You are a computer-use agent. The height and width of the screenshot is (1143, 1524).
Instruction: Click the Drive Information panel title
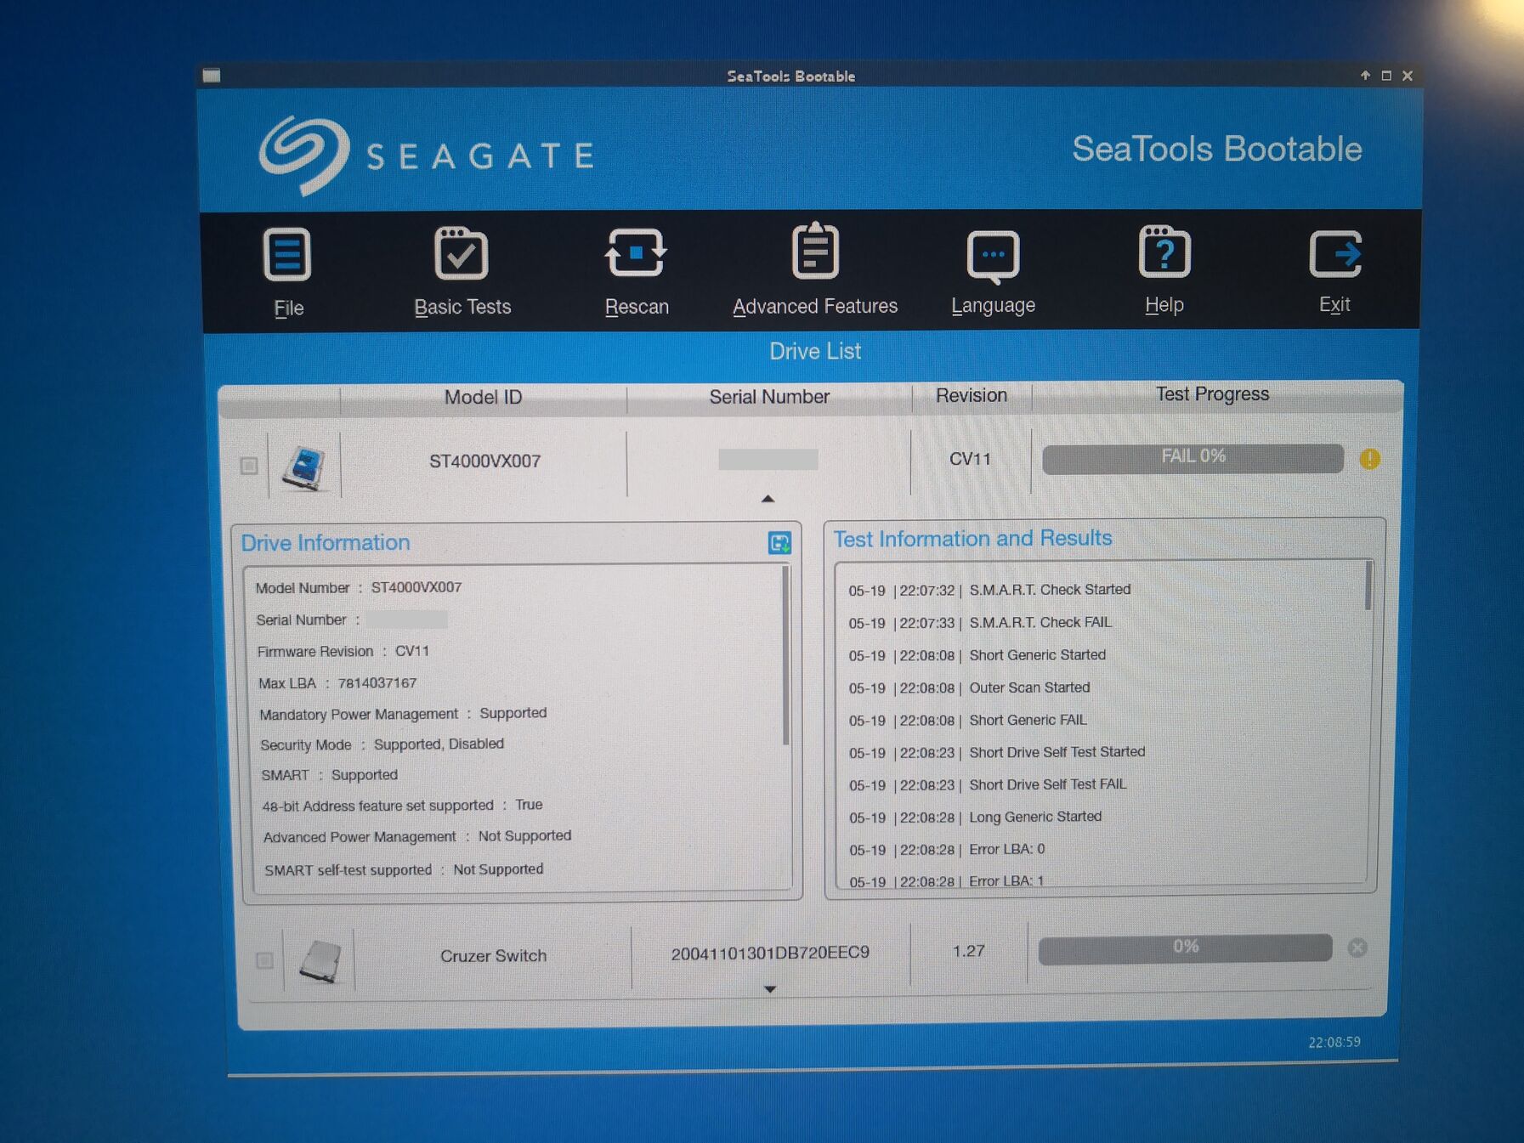326,543
